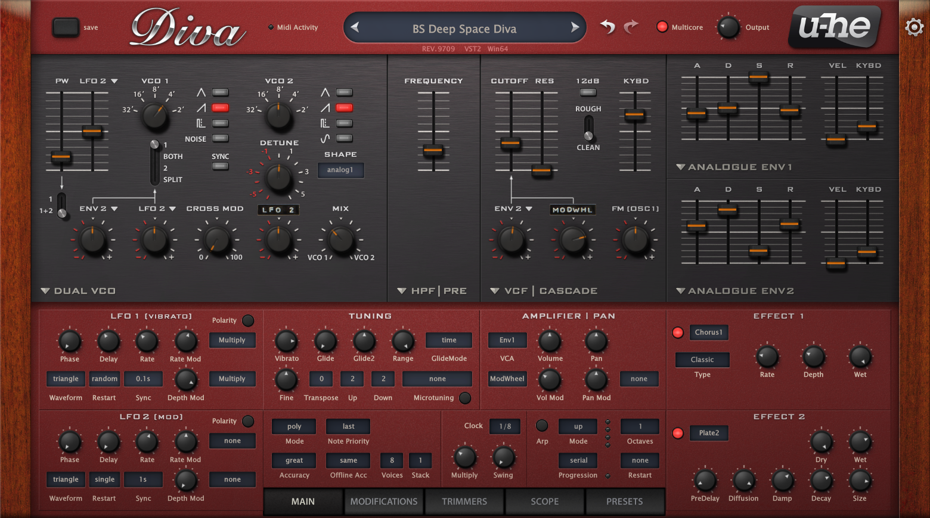Toggle LFO 2 Polarity button

pyautogui.click(x=248, y=421)
